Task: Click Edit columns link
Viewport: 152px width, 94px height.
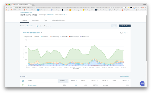Action: tap(124, 76)
